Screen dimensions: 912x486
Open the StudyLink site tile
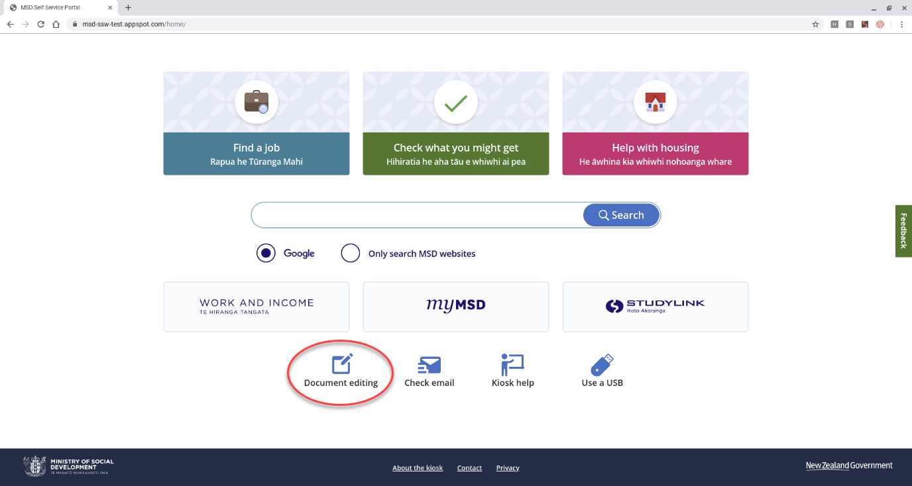[x=655, y=307]
